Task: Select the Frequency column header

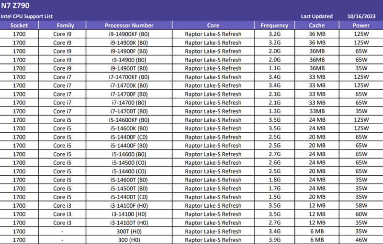Action: (x=274, y=25)
